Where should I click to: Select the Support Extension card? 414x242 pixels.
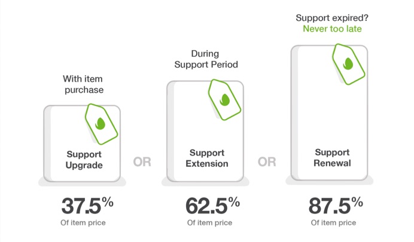click(x=205, y=131)
